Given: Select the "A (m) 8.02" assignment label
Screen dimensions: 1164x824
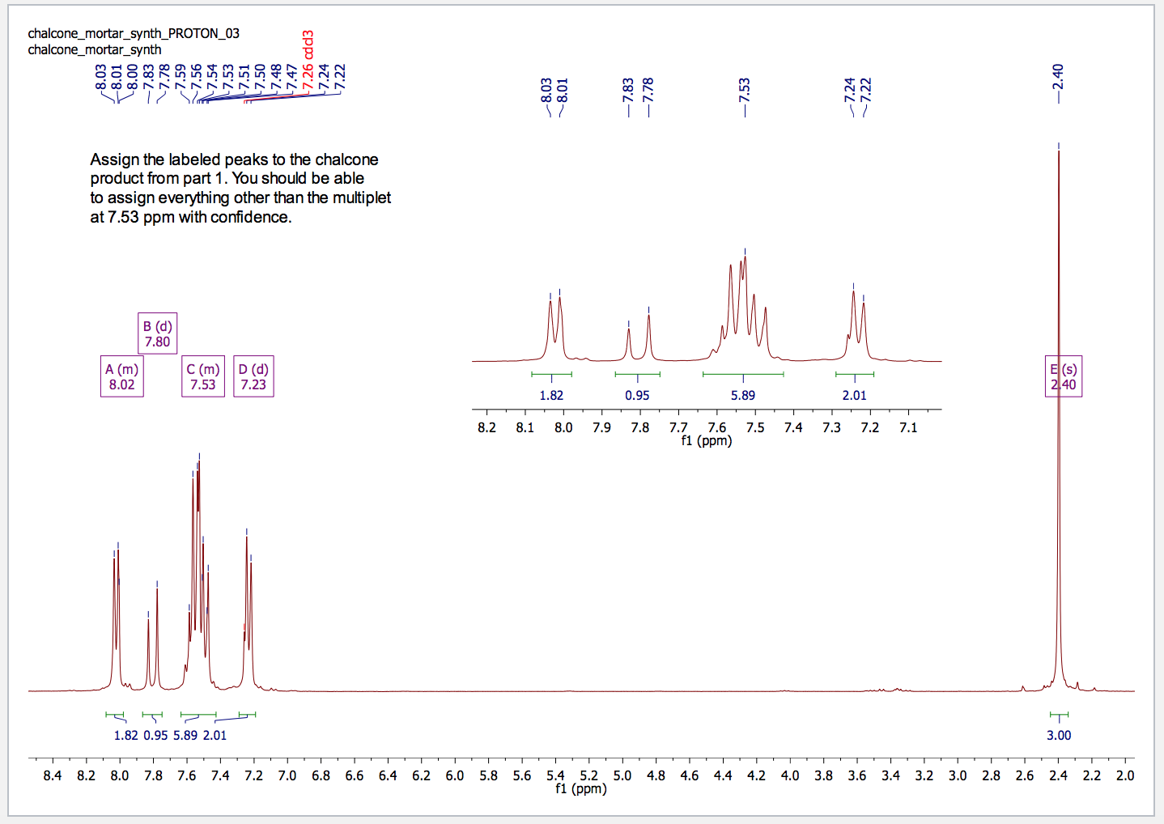Looking at the screenshot, I should pyautogui.click(x=121, y=376).
